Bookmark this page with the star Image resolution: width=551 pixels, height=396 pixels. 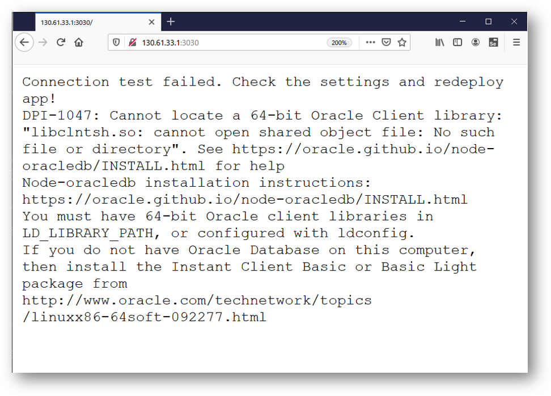(402, 43)
